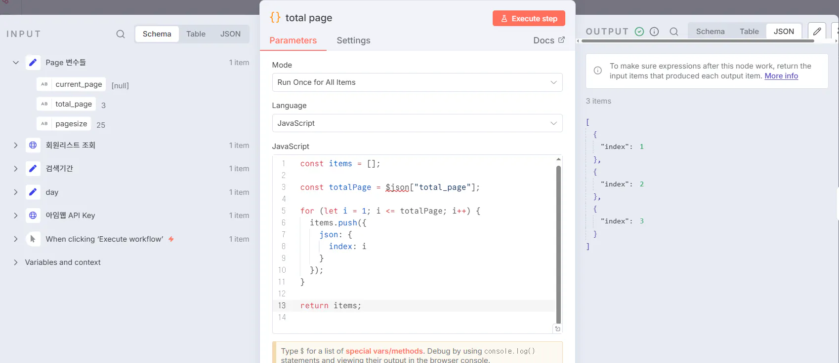
Task: Click the code editor vertical scrollbar
Action: [558, 242]
